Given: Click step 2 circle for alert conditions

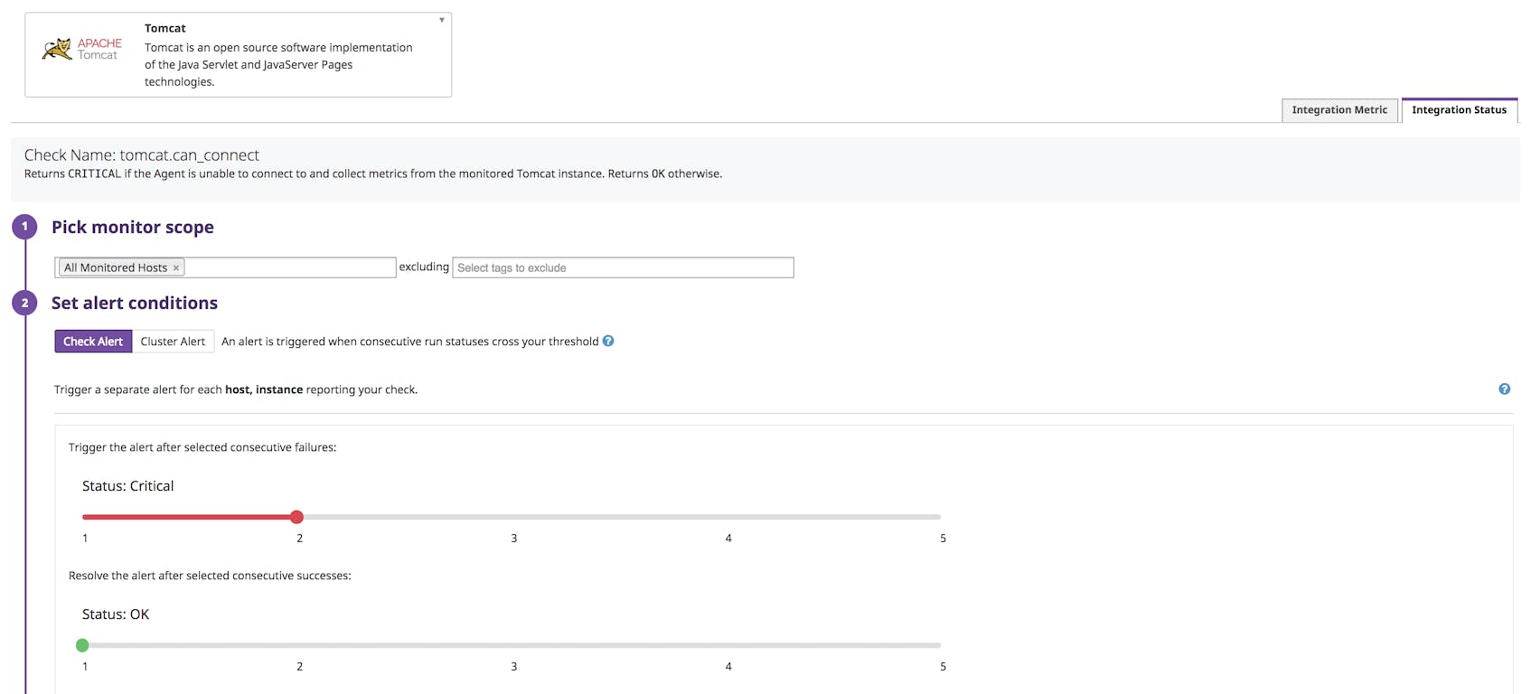Looking at the screenshot, I should (24, 303).
